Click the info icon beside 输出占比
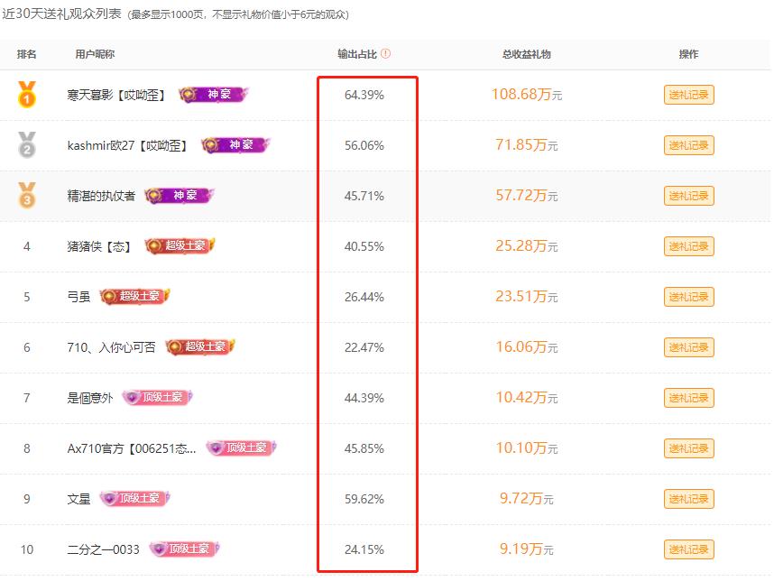This screenshot has height=581, width=774. click(x=386, y=54)
